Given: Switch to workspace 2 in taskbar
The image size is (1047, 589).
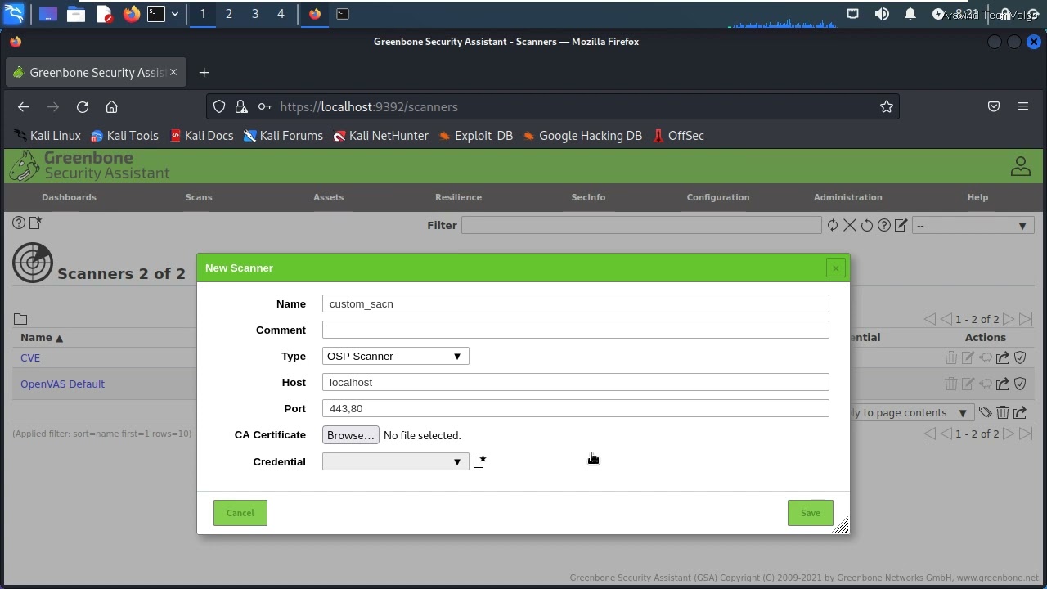Looking at the screenshot, I should (229, 14).
